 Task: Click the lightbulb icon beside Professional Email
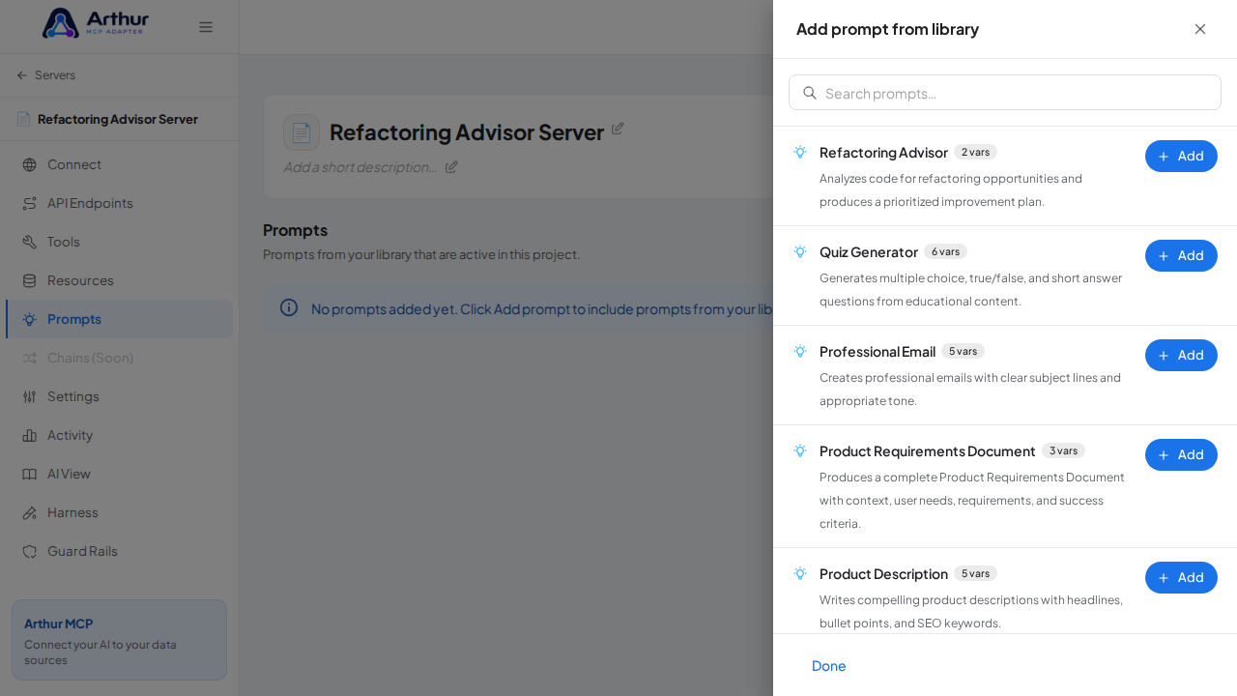pos(800,351)
